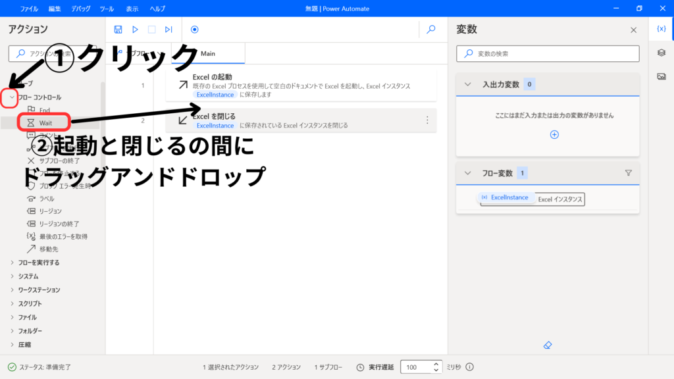Open flow search magnifier icon

point(430,29)
